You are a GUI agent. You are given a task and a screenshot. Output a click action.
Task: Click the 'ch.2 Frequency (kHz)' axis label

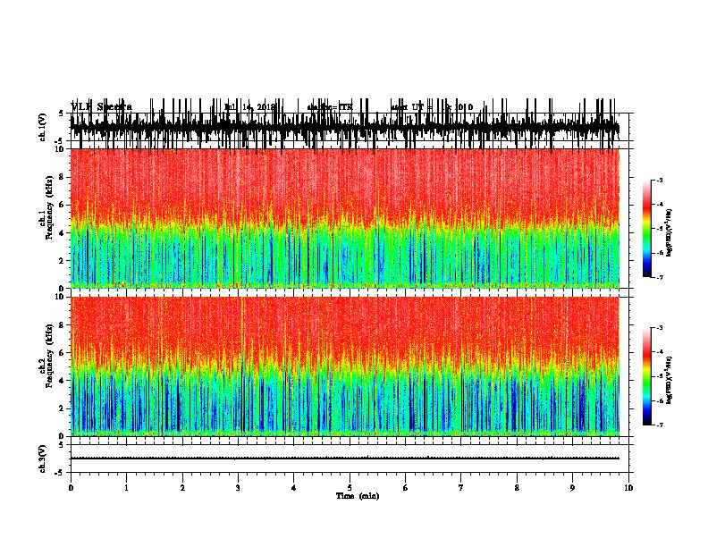[x=46, y=356]
